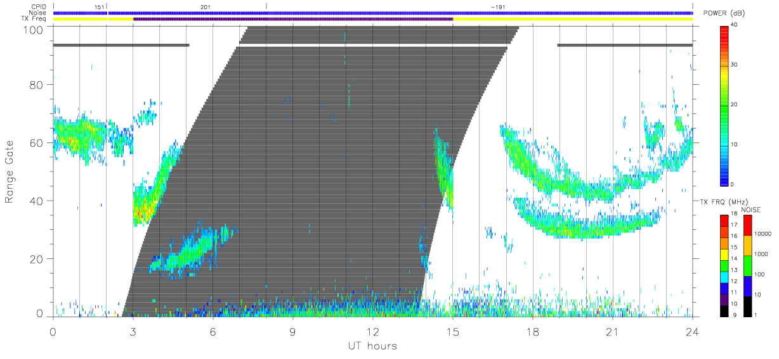Click TX FRQ legend tick "14"
The height and width of the screenshot is (359, 779).
point(735,259)
